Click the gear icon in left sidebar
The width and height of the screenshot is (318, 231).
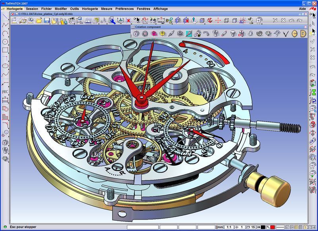coord(5,142)
